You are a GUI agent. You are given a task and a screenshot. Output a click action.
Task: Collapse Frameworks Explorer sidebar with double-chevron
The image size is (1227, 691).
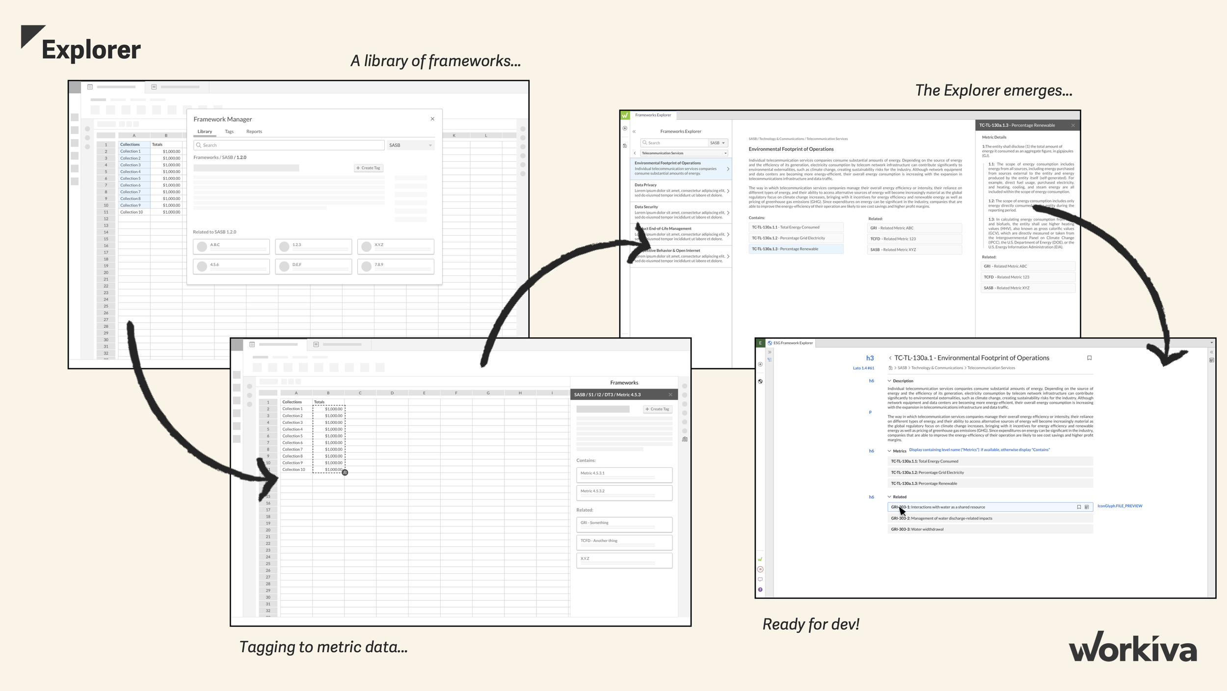[634, 132]
